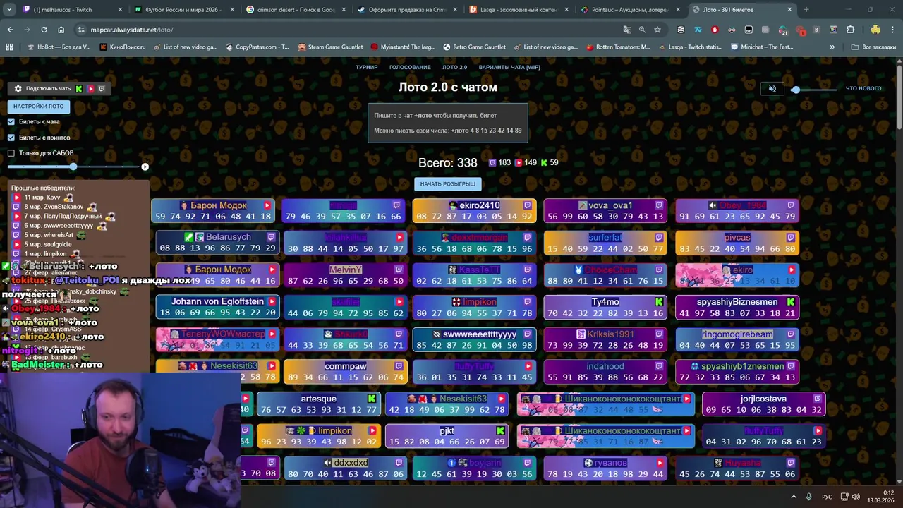Adjust the lotto settings slider handle
Image resolution: width=903 pixels, height=508 pixels.
pos(73,167)
